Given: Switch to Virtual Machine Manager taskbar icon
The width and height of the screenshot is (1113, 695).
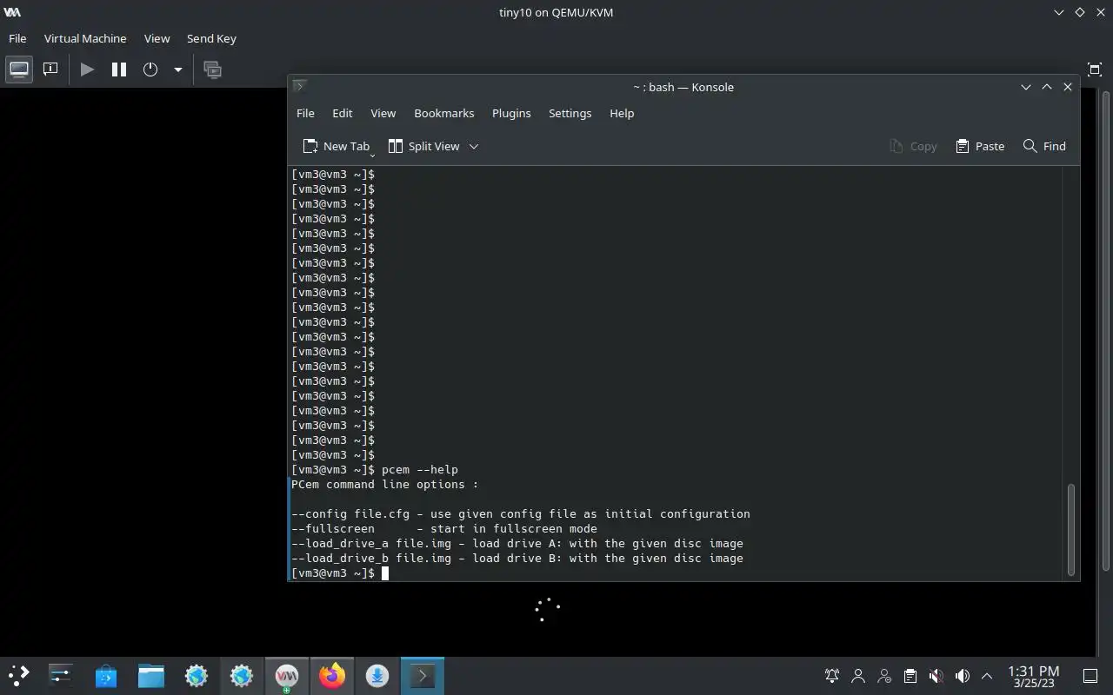Looking at the screenshot, I should [x=287, y=675].
